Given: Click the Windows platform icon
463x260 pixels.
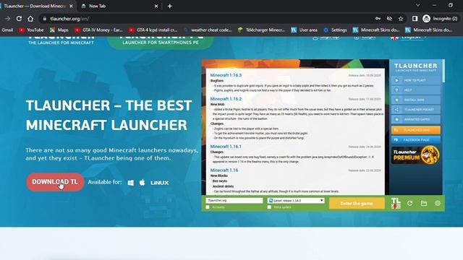Looking at the screenshot, I should pos(130,183).
